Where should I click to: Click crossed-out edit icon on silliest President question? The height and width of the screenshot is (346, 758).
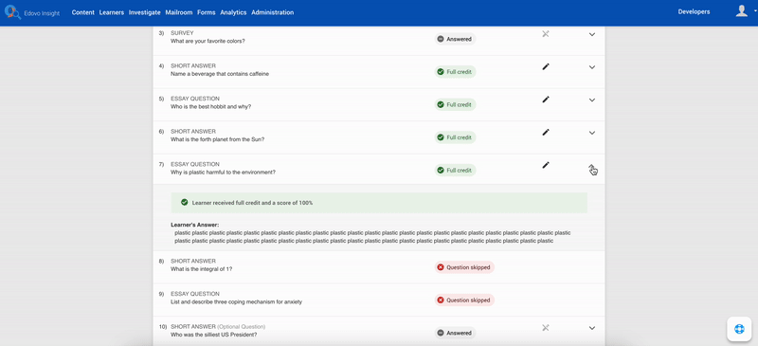coord(546,328)
